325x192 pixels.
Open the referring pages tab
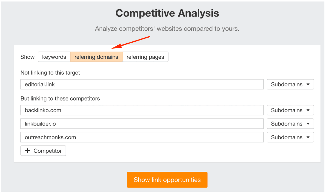click(x=145, y=57)
